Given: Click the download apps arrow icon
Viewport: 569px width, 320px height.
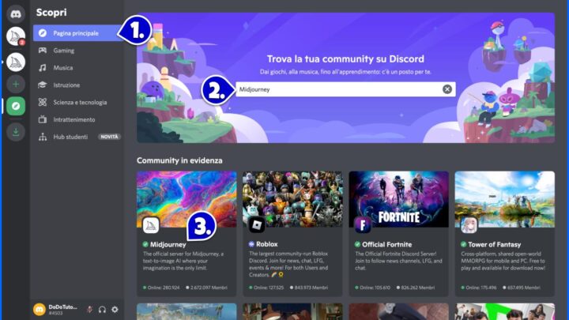Looking at the screenshot, I should (16, 132).
